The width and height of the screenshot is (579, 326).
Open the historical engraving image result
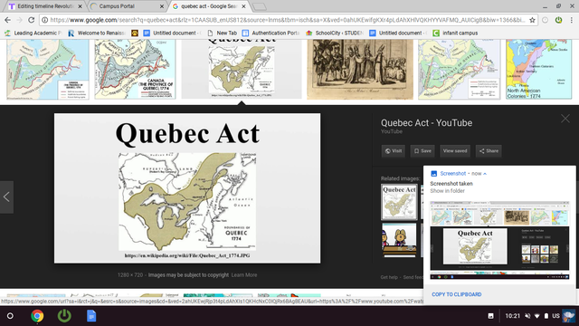tap(360, 69)
